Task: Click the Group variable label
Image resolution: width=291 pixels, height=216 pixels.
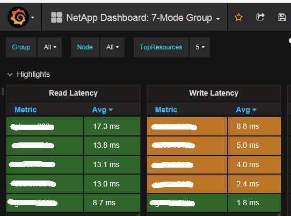Action: click(21, 47)
